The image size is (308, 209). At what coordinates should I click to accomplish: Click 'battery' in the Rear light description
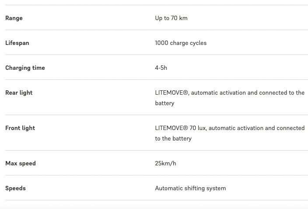164,103
